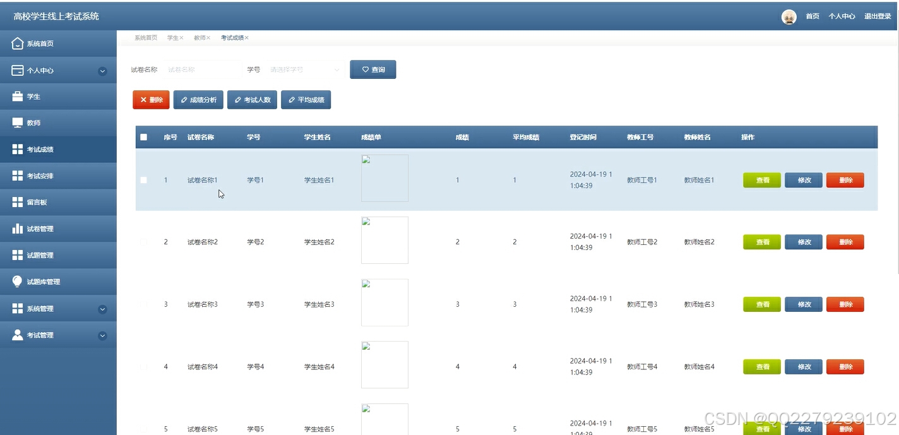Image resolution: width=899 pixels, height=435 pixels.
Task: Click the user avatar in the header
Action: pyautogui.click(x=789, y=17)
